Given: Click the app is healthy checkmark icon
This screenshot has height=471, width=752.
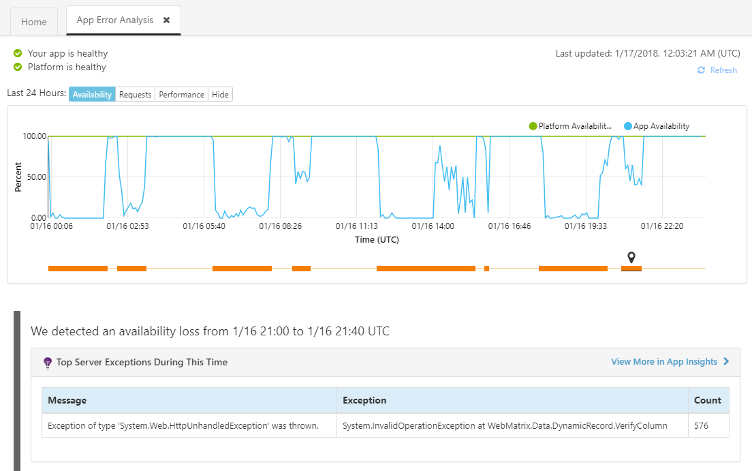Looking at the screenshot, I should pyautogui.click(x=18, y=53).
